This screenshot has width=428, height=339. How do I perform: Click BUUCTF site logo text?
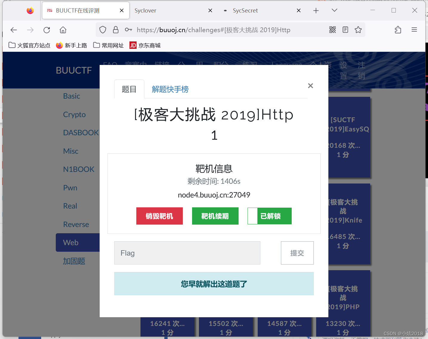coord(74,70)
